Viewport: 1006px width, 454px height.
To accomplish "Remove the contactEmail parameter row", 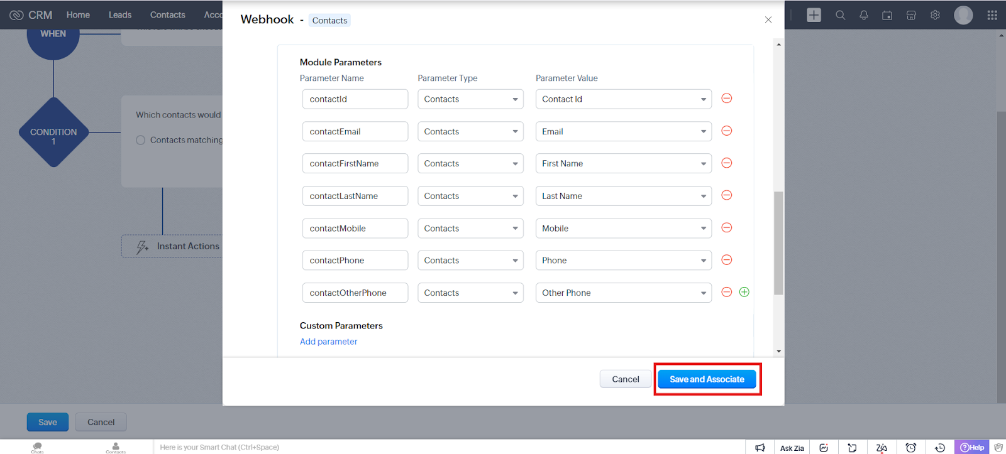I will pyautogui.click(x=726, y=131).
